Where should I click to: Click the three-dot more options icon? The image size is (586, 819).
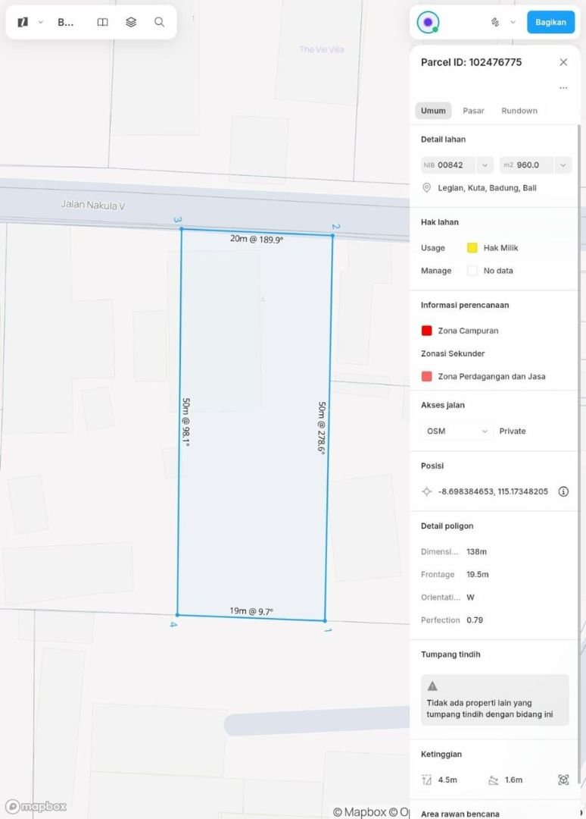pyautogui.click(x=563, y=88)
